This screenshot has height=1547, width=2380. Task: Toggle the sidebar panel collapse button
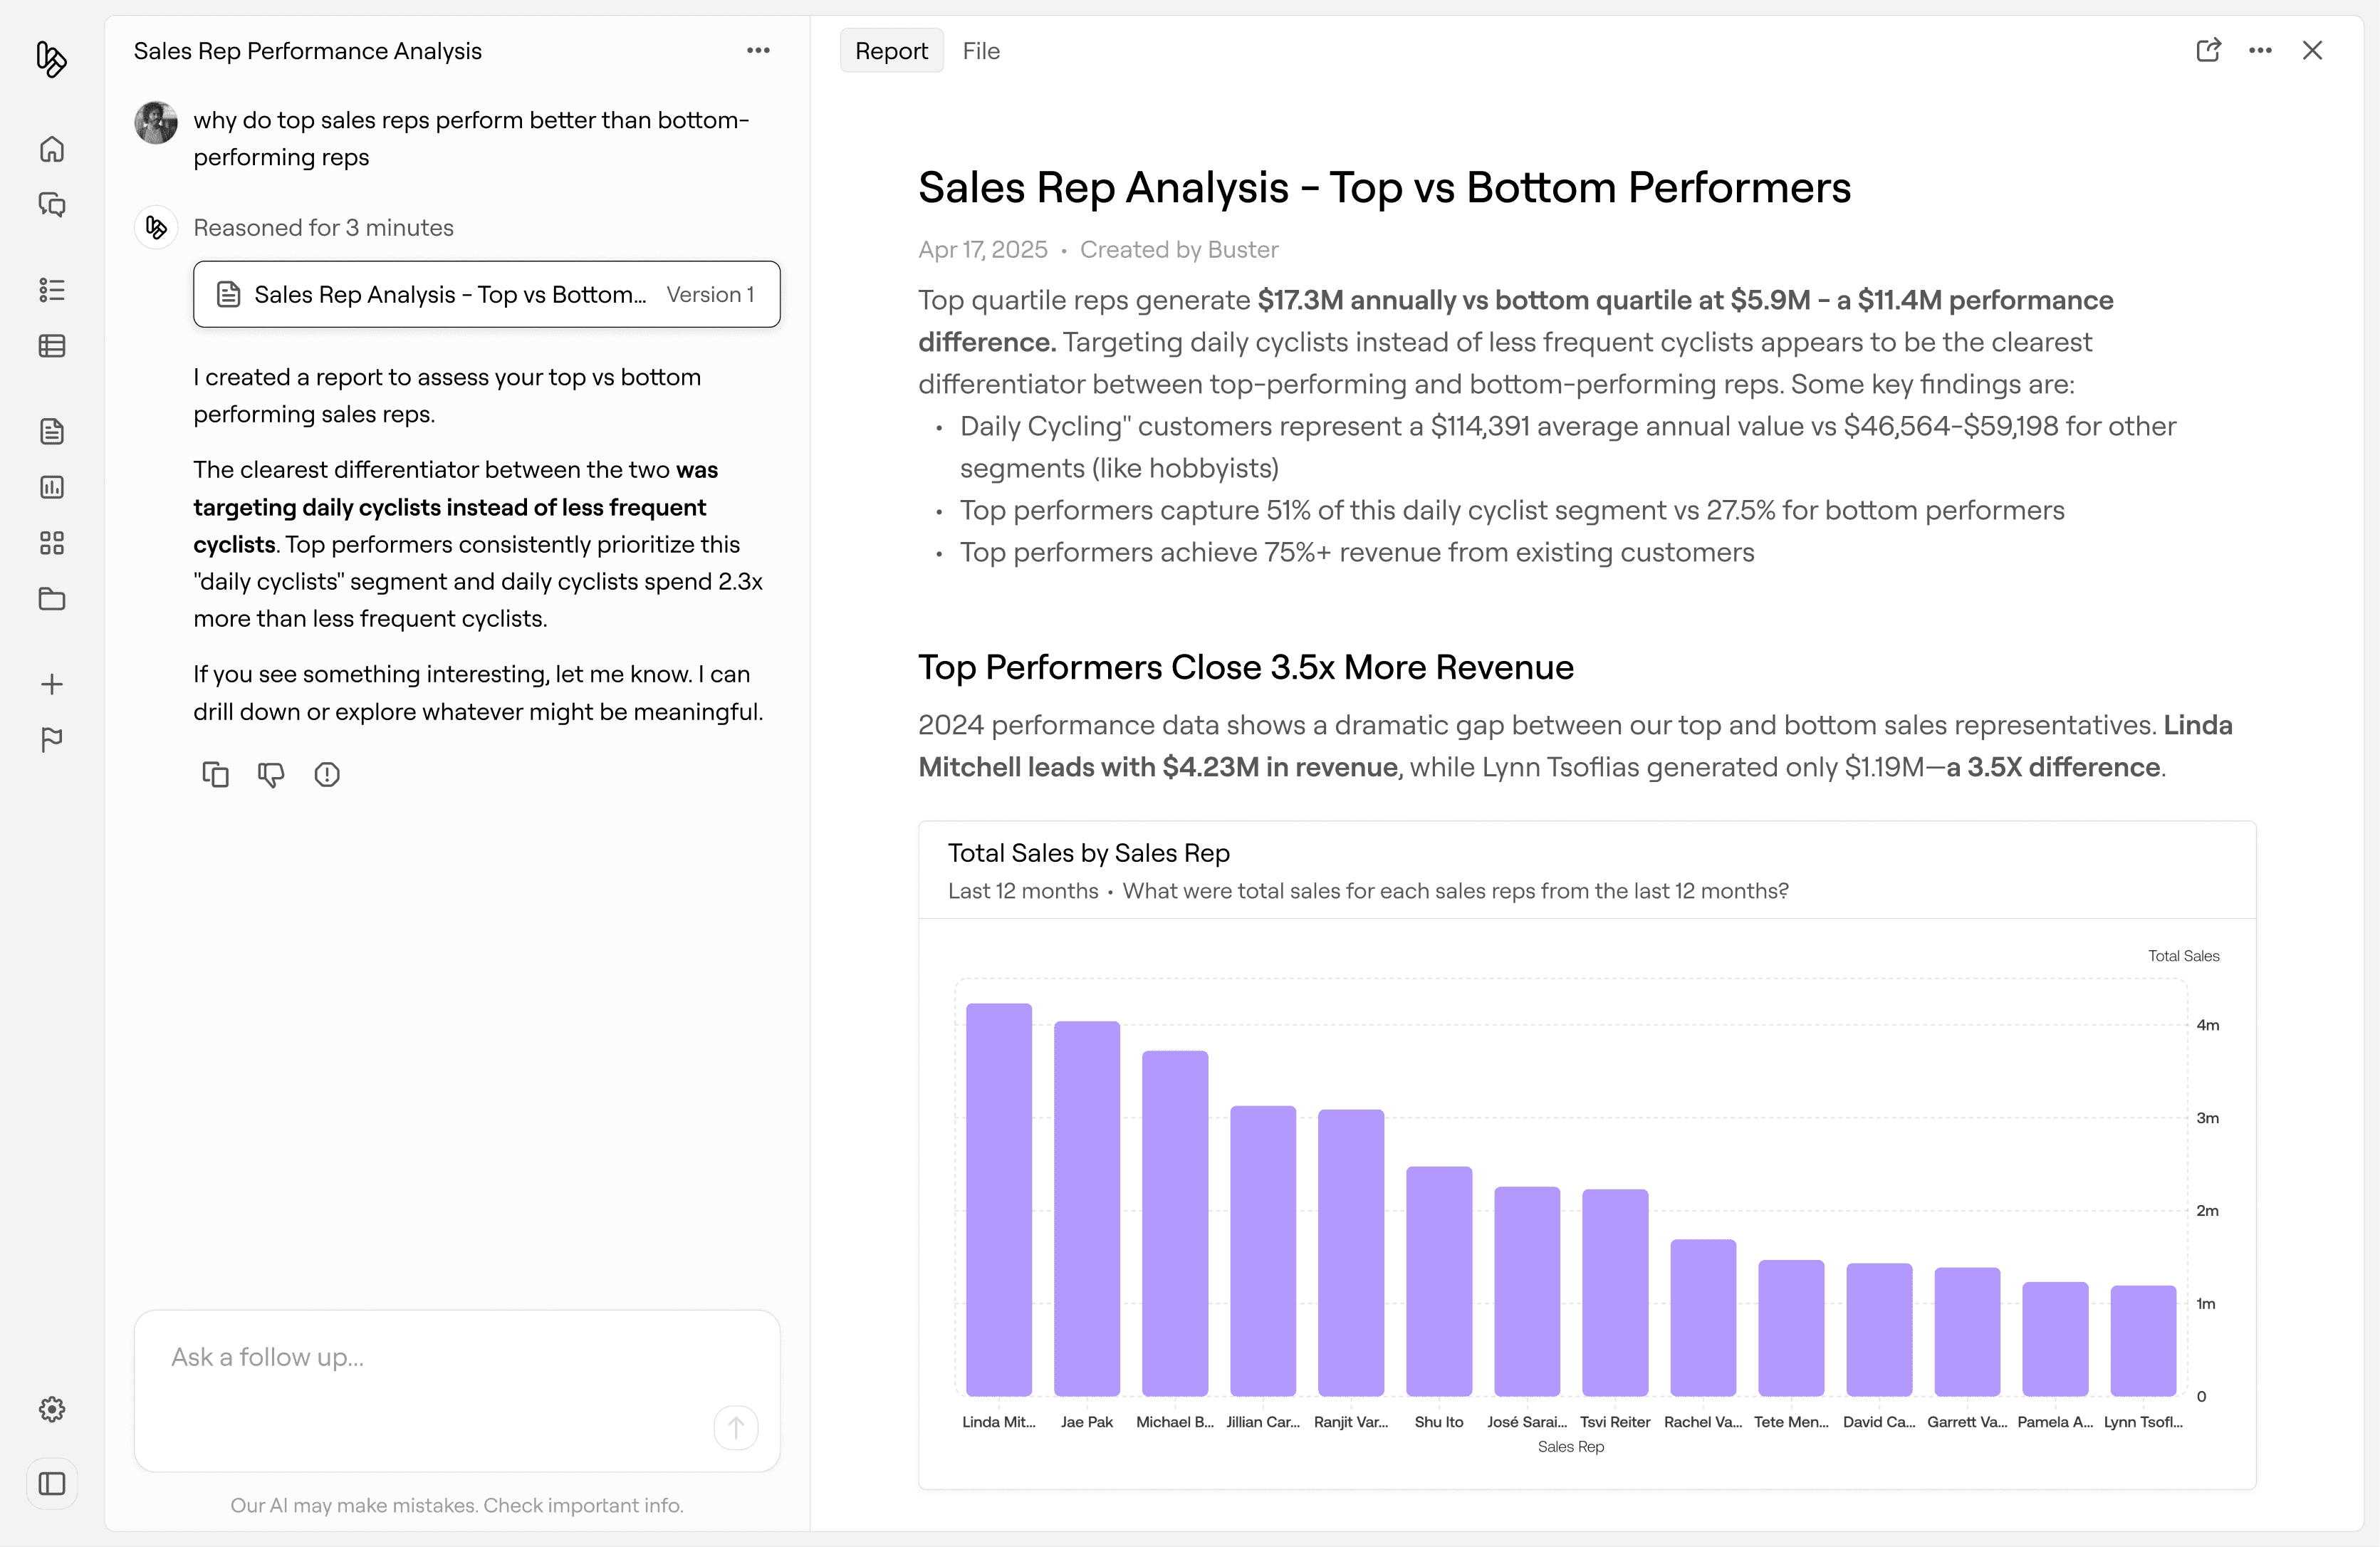coord(52,1484)
